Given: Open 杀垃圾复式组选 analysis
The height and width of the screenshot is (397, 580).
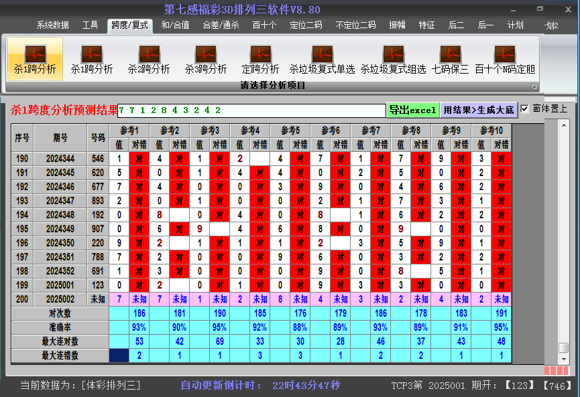Looking at the screenshot, I should click(x=393, y=59).
